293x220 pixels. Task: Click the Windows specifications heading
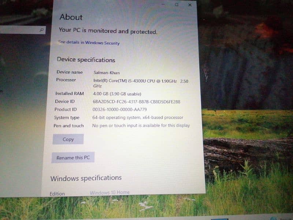(86, 178)
